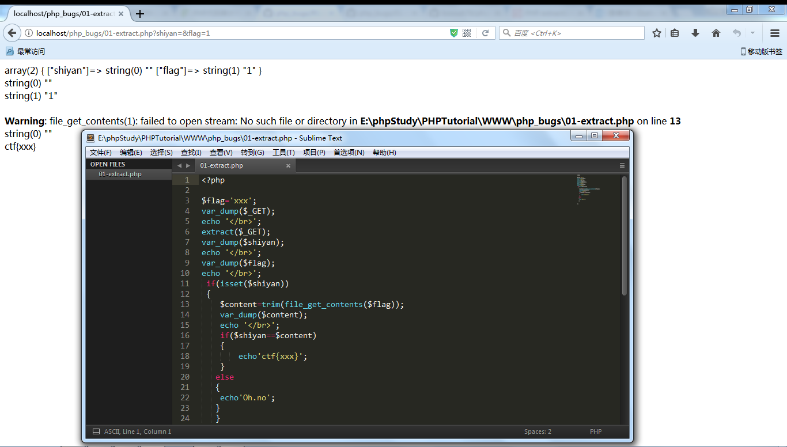Screen dimensions: 787x447
Task: Restore down the Firefox window
Action: click(x=749, y=9)
